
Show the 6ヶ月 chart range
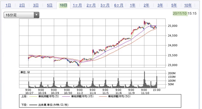[x=119, y=5]
